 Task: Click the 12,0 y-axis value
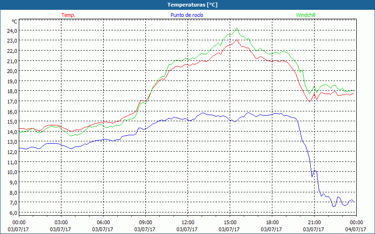click(x=13, y=152)
